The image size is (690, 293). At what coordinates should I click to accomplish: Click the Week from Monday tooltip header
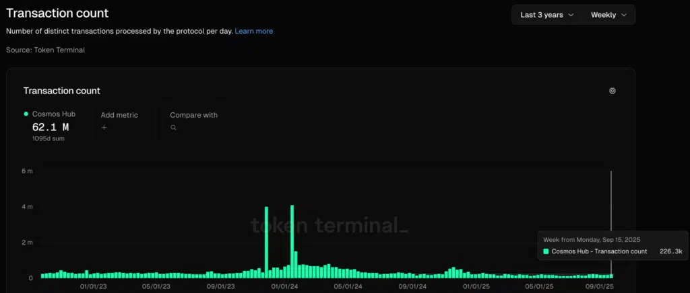pyautogui.click(x=590, y=238)
